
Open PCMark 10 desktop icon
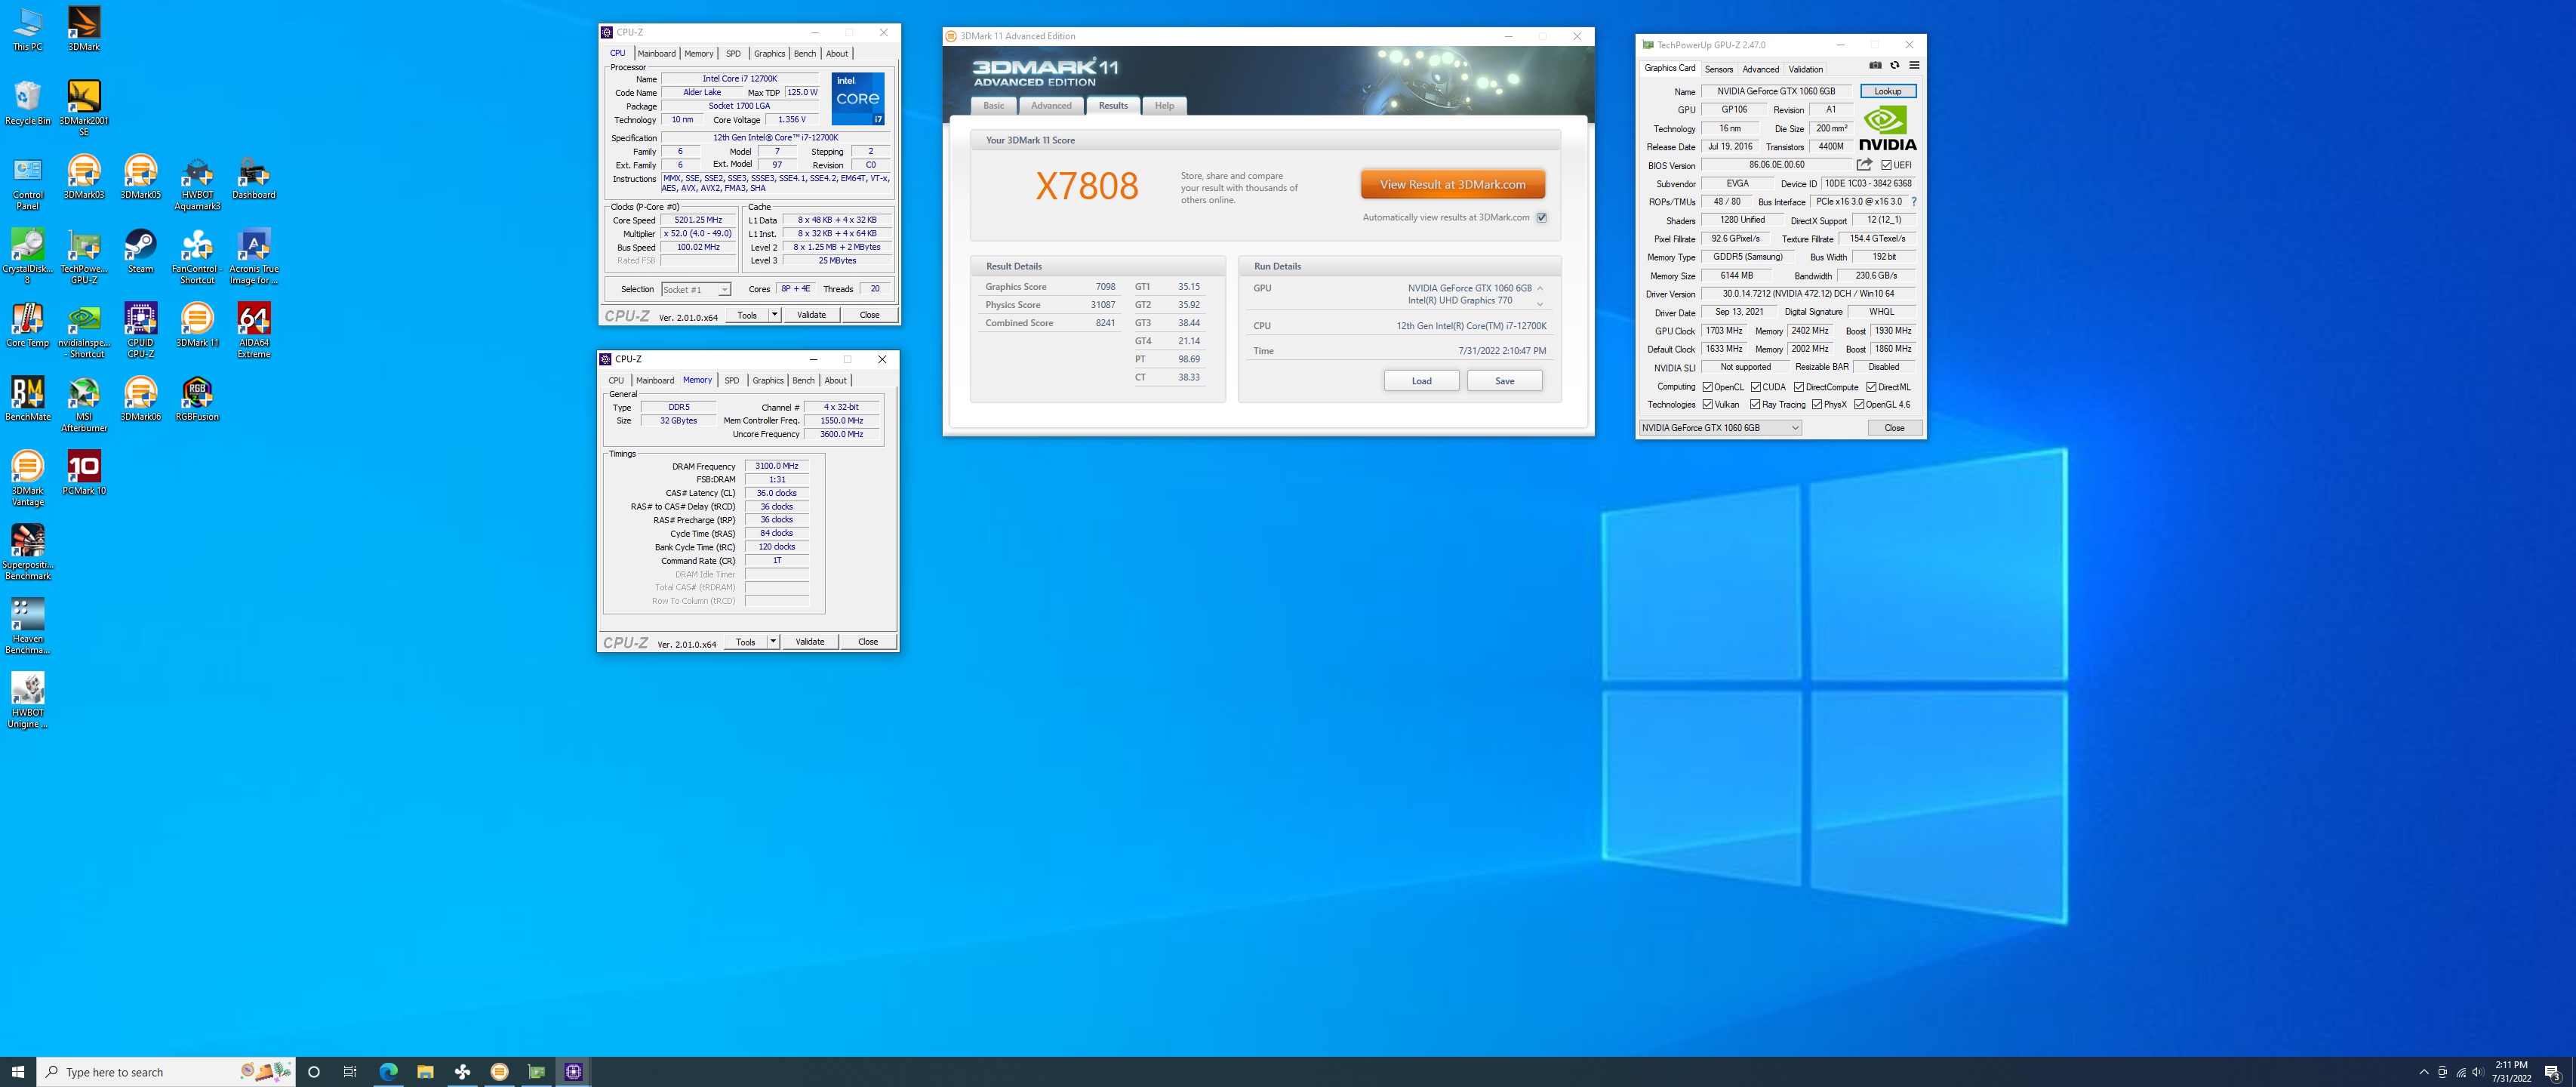point(84,472)
